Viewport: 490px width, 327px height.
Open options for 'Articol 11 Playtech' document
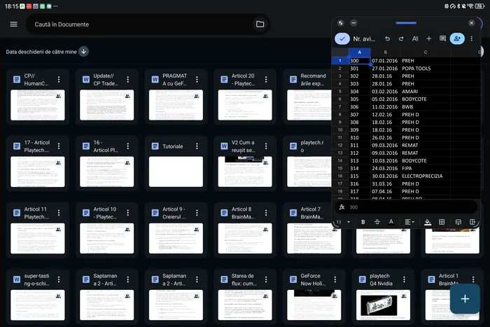[59, 213]
